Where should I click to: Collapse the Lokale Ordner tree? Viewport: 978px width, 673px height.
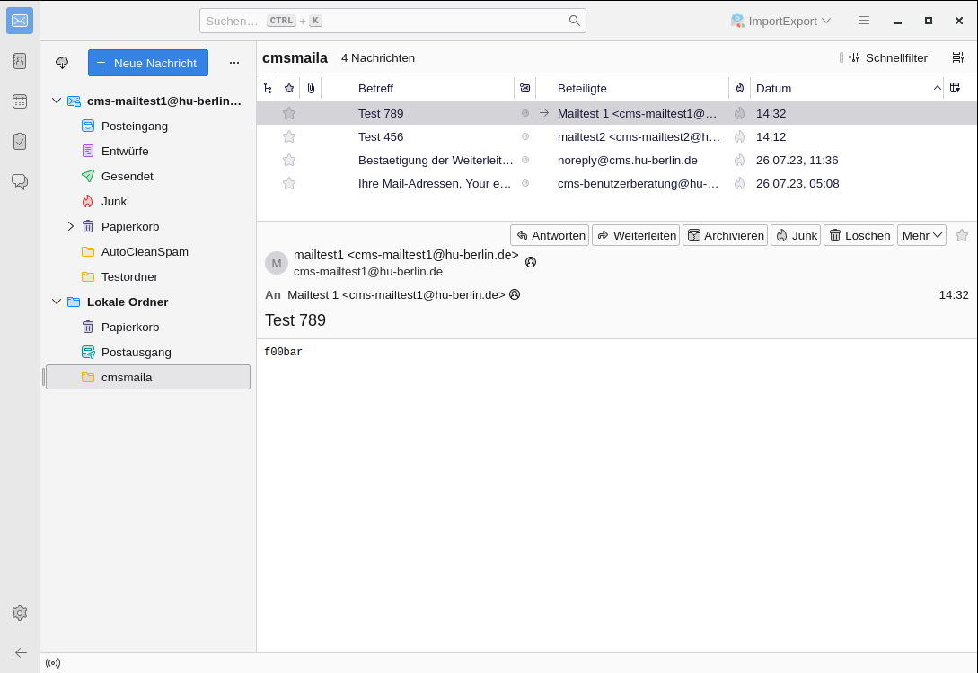57,302
